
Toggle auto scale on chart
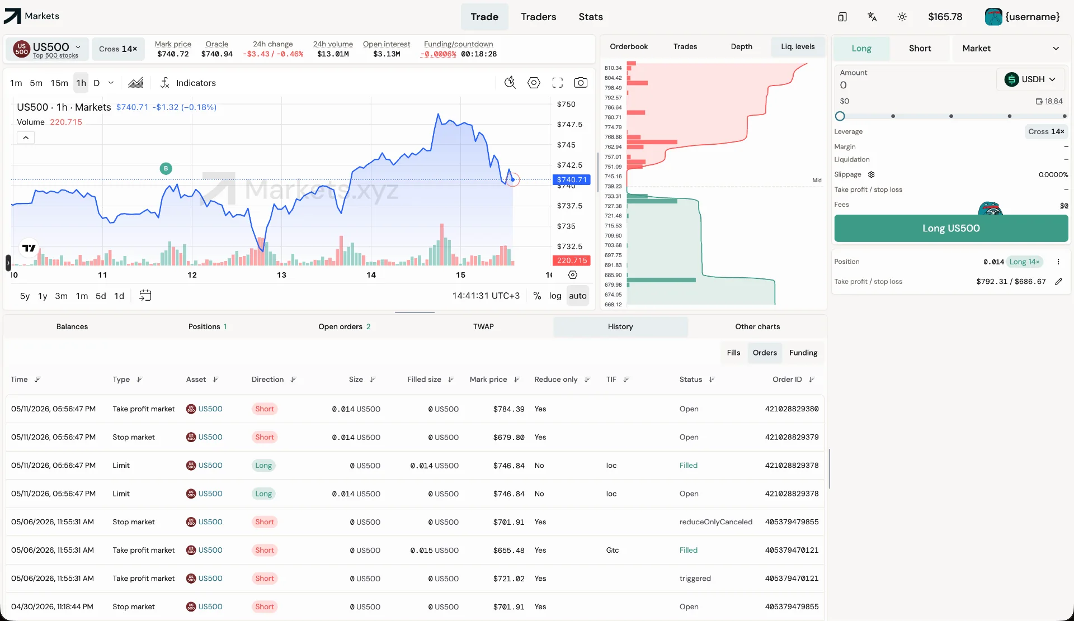click(578, 296)
